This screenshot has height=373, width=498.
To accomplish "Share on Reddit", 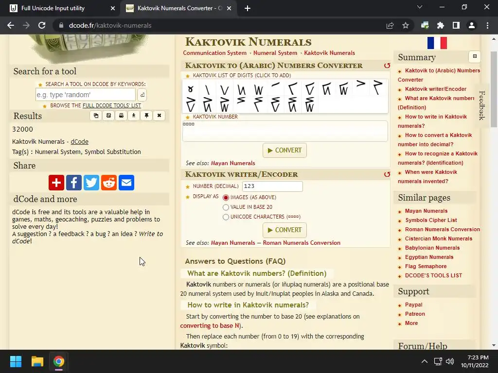I will point(109,183).
